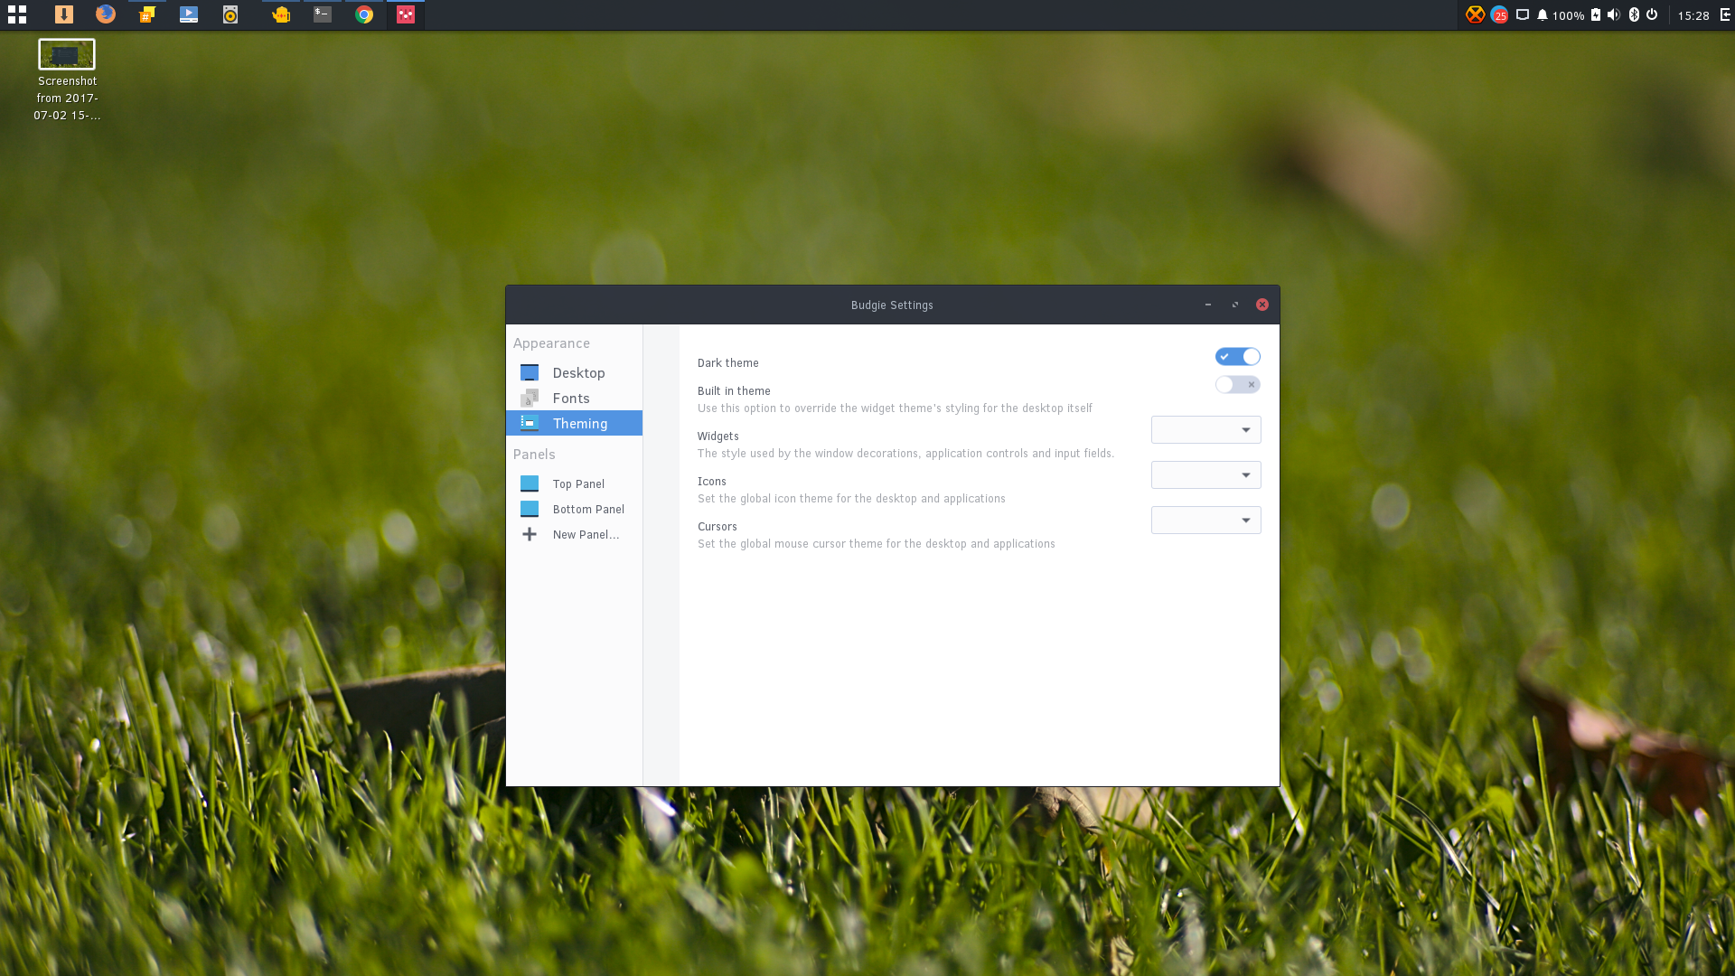The width and height of the screenshot is (1735, 976).
Task: Click the Fonts sidebar letter icon
Action: (x=530, y=398)
